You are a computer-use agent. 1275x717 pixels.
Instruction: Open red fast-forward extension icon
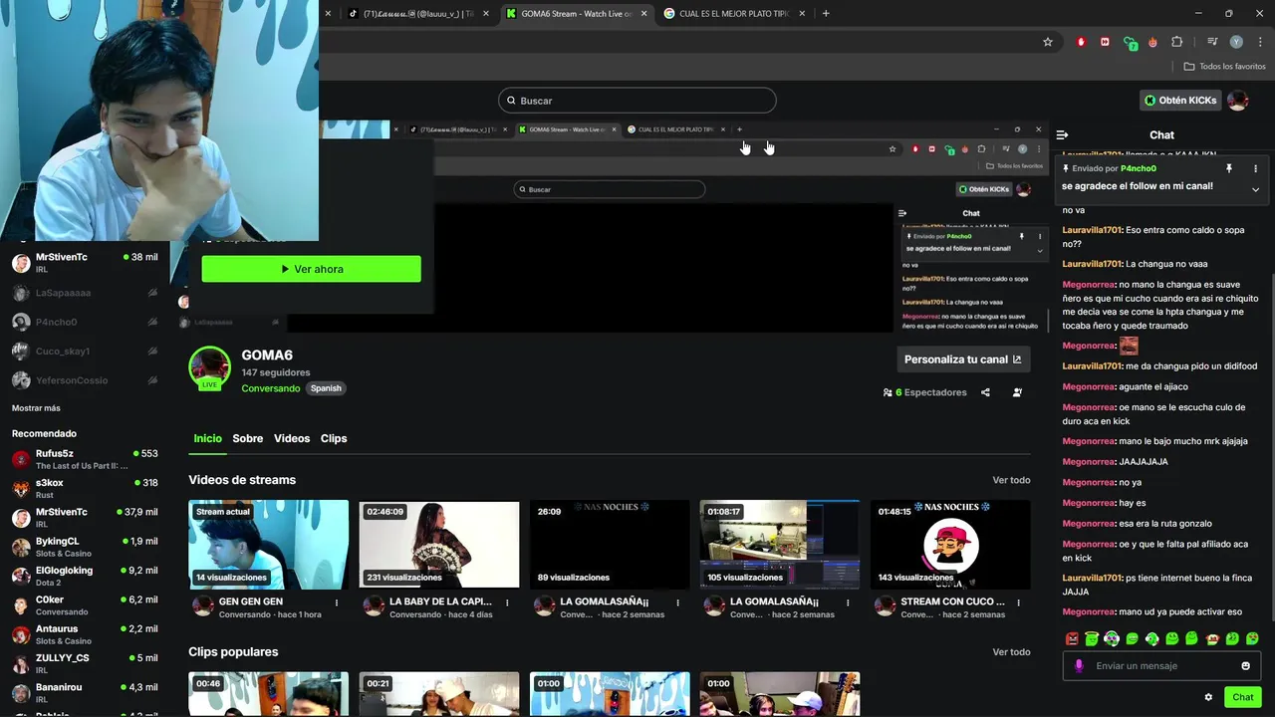[x=1105, y=42]
